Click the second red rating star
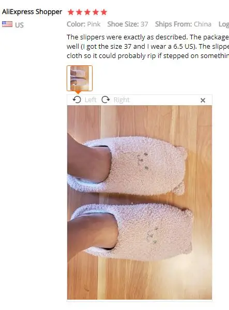 [79, 12]
